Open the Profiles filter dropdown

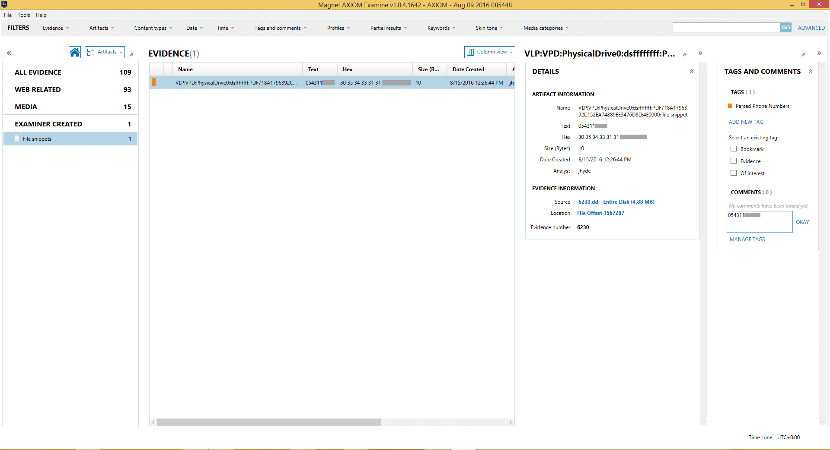(338, 28)
